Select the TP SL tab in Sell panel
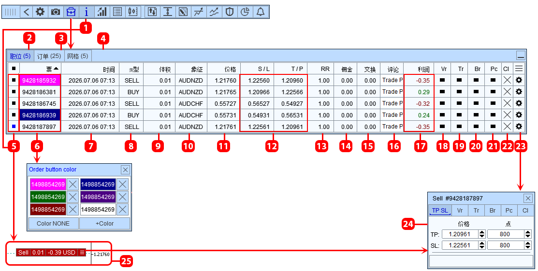 440,210
